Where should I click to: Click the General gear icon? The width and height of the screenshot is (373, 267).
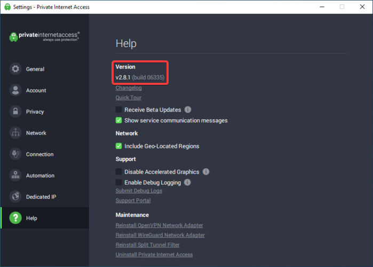click(x=15, y=69)
